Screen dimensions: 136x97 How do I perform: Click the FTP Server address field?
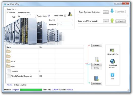(x=42, y=13)
